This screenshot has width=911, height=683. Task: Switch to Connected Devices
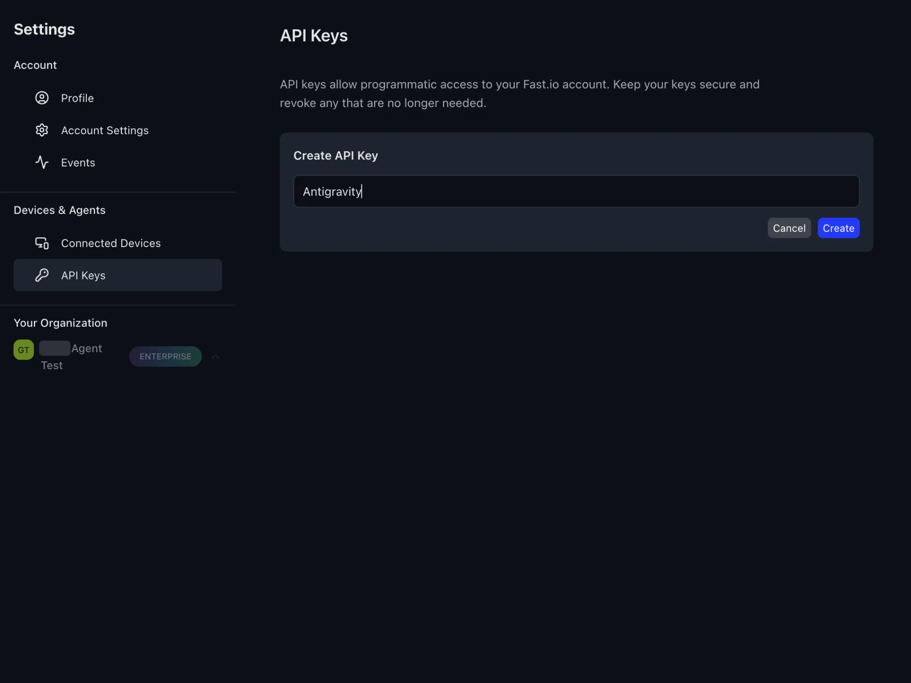coord(111,243)
